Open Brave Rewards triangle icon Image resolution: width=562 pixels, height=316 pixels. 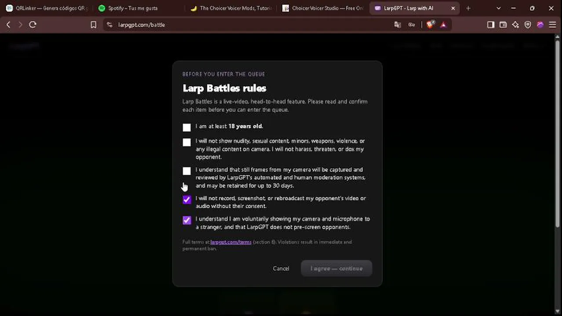pyautogui.click(x=443, y=25)
